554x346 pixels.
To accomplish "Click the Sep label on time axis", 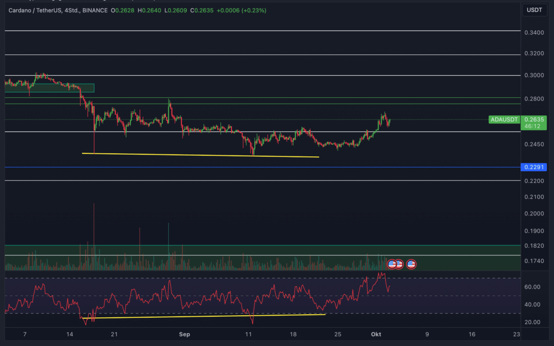I will coord(185,334).
